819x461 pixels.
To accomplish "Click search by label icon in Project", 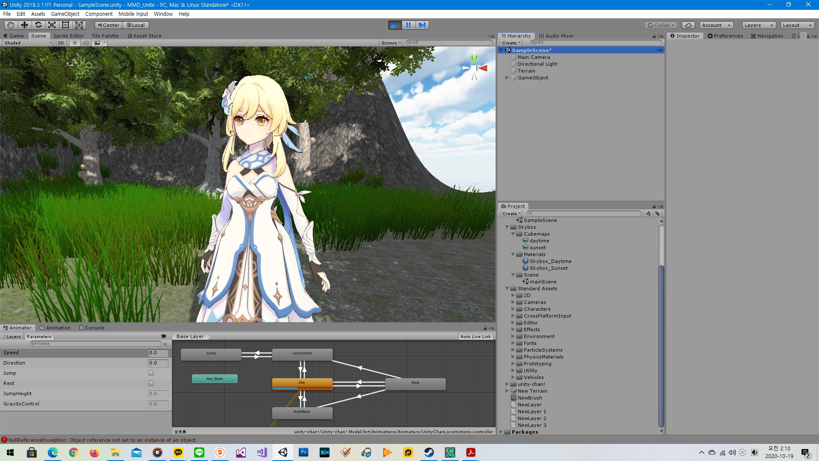I will click(657, 213).
